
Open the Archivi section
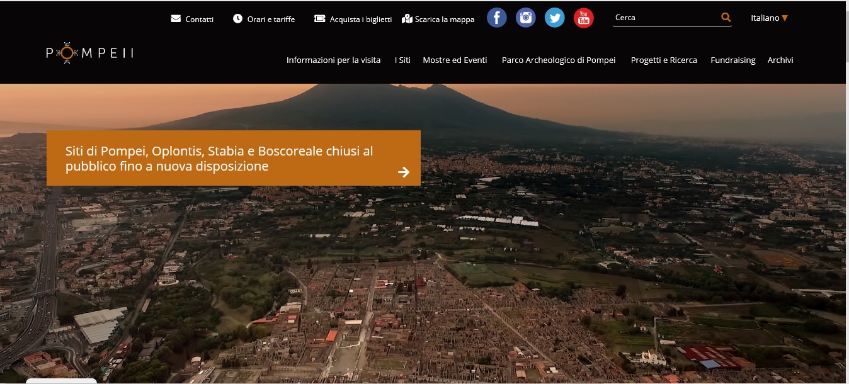[x=780, y=60]
